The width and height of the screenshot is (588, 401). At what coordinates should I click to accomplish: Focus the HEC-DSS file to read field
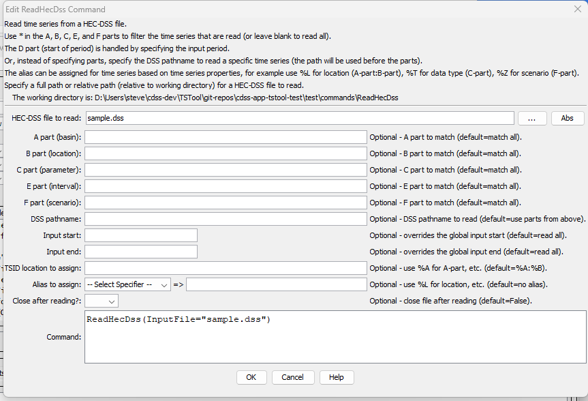[300, 118]
